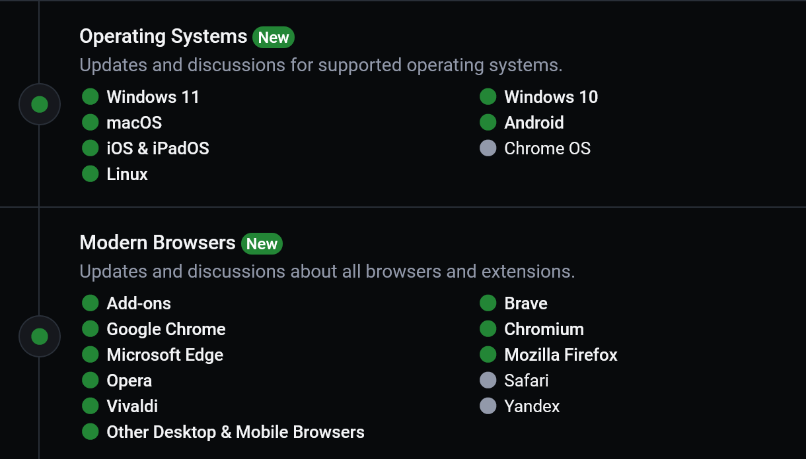This screenshot has height=459, width=806.
Task: Open the iOS & iPadOS subforum
Action: click(158, 148)
